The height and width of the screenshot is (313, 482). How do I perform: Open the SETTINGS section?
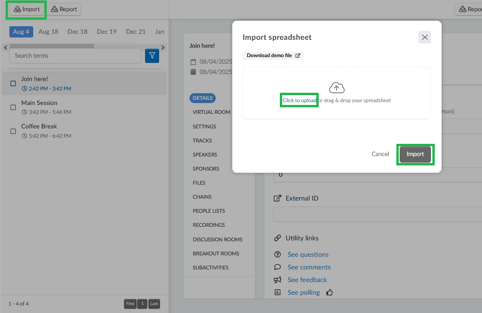(204, 127)
